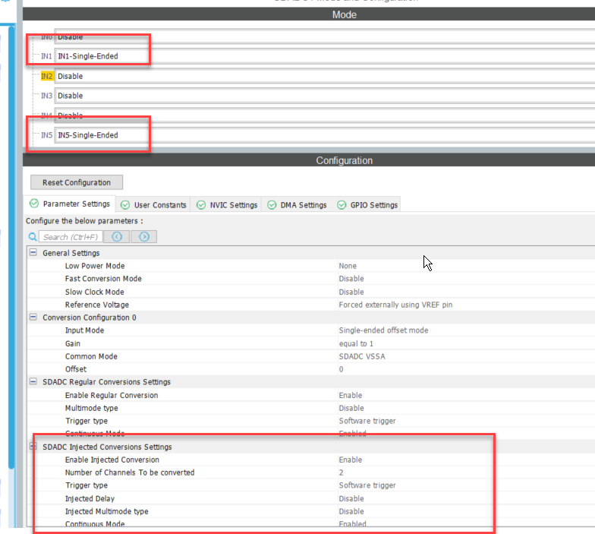The height and width of the screenshot is (534, 595).
Task: Select Injected Trigger type Software trigger value
Action: [x=367, y=485]
